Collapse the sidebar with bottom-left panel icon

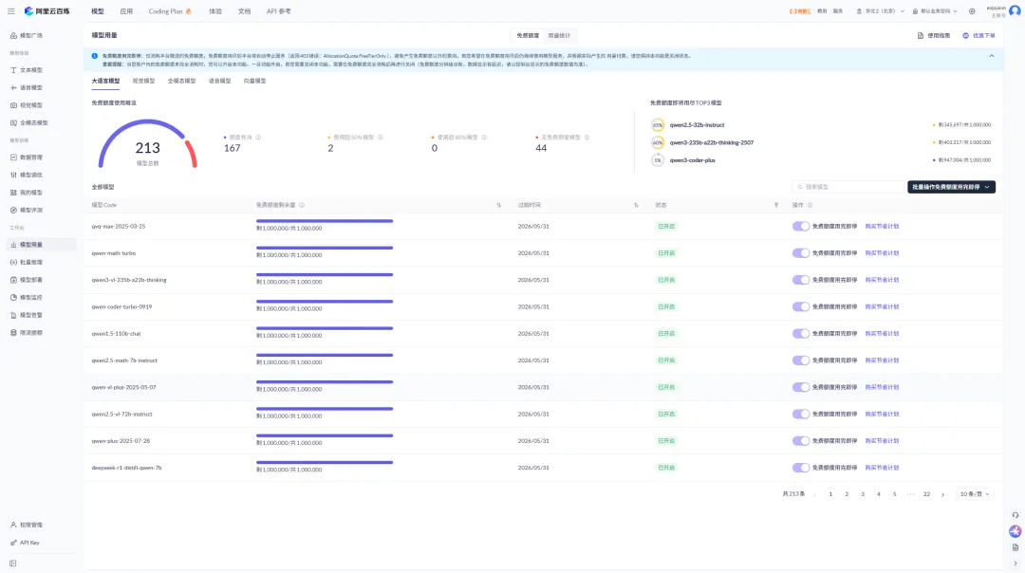[13, 564]
